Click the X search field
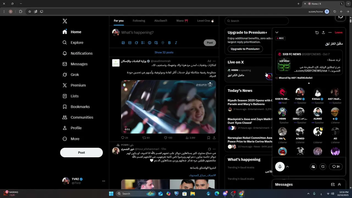The width and height of the screenshot is (352, 198). click(x=257, y=21)
